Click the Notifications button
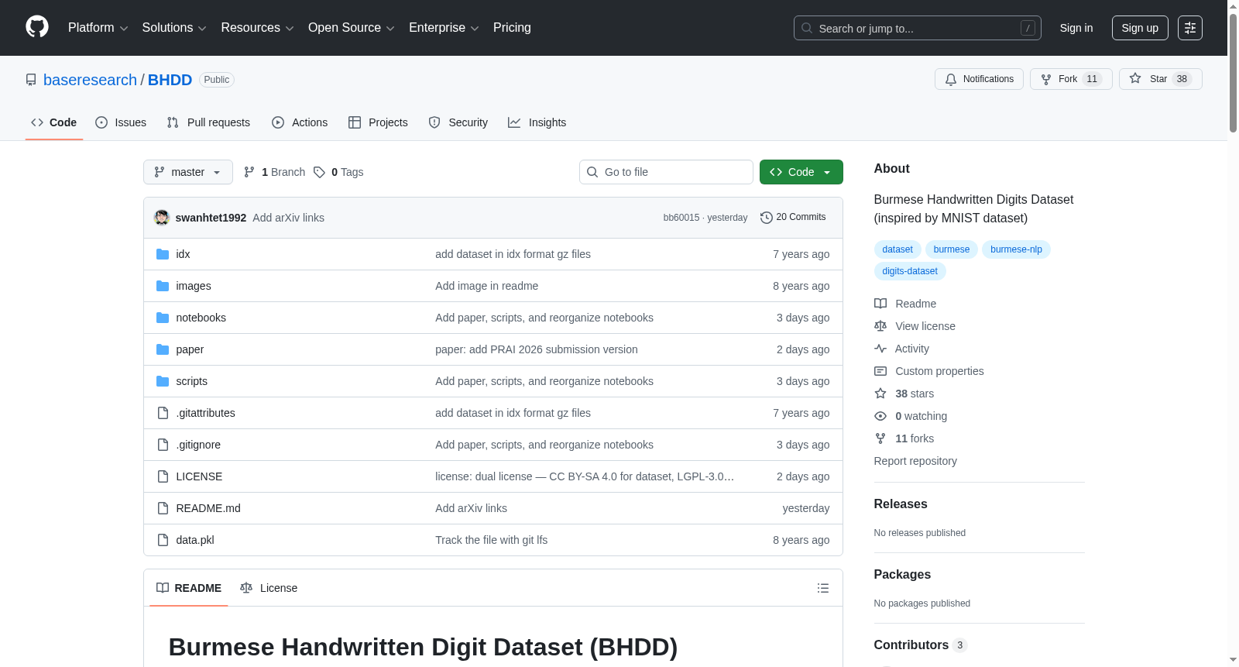This screenshot has height=667, width=1239. click(980, 79)
